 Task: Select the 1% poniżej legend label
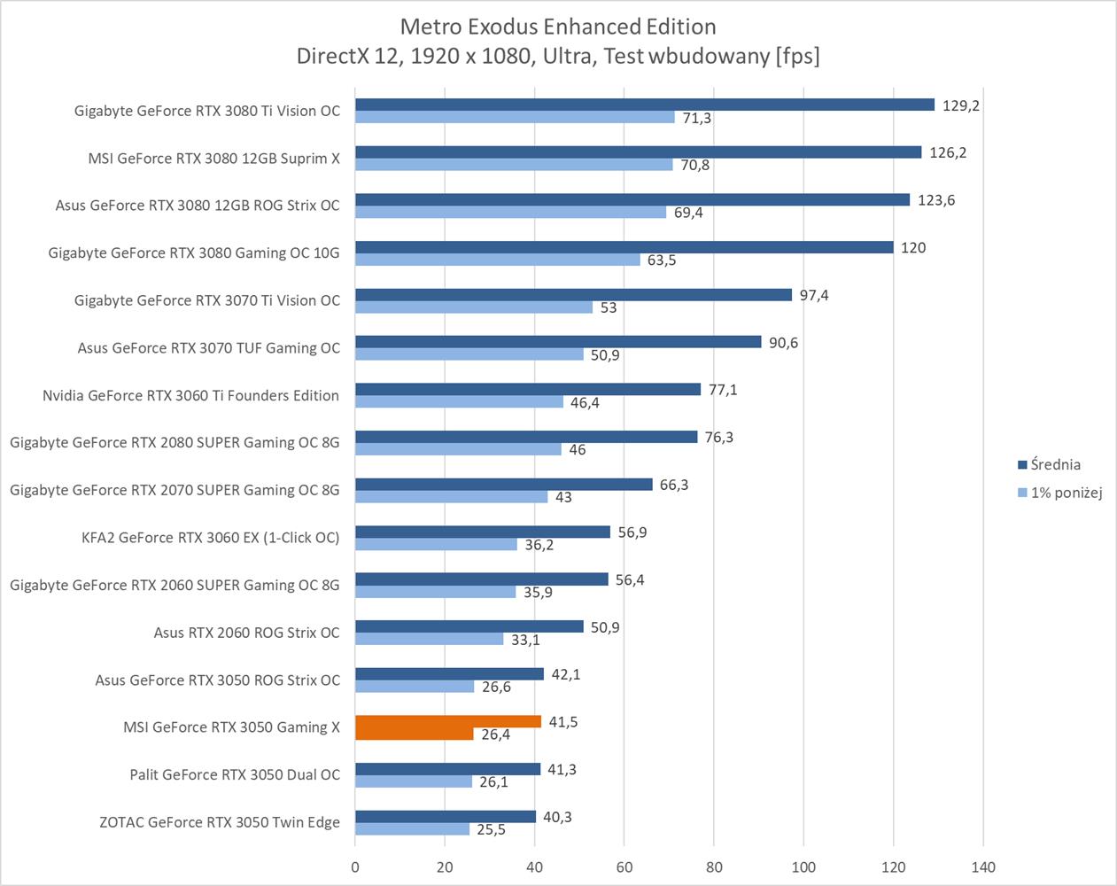coord(1066,493)
